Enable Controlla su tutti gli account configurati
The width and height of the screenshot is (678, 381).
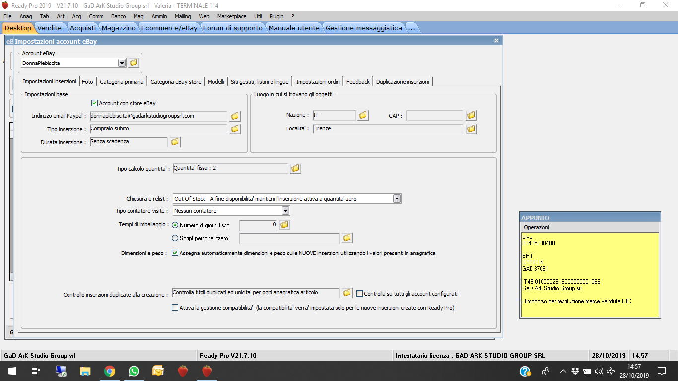click(x=360, y=294)
